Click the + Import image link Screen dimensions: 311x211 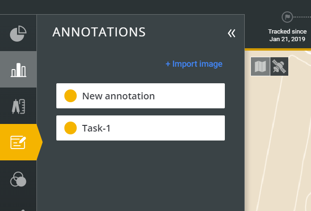click(194, 64)
